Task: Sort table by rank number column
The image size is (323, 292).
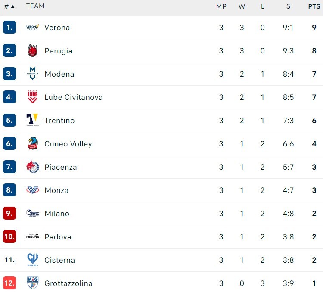Action: [x=9, y=6]
